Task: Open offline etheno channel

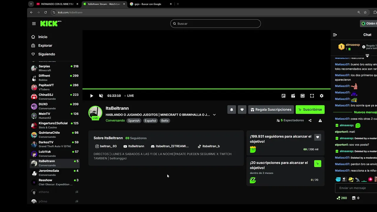Action: click(55, 192)
